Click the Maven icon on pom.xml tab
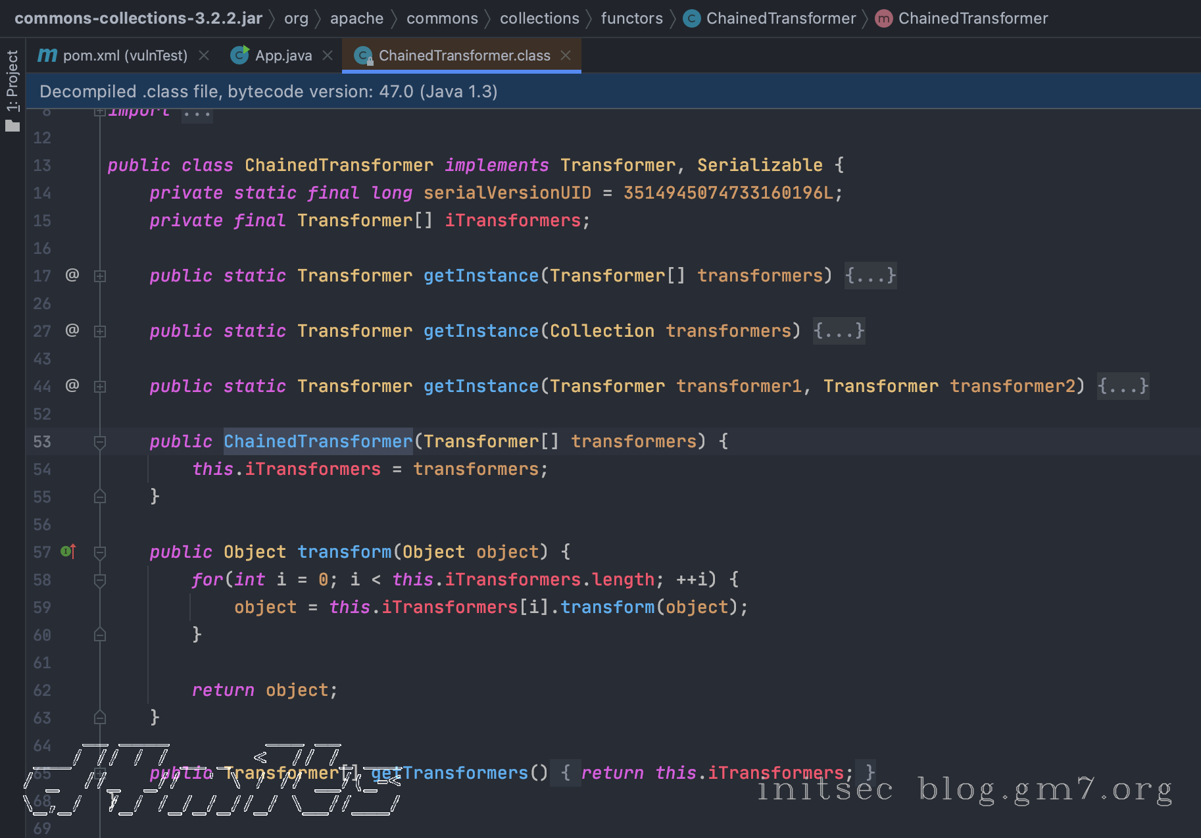This screenshot has width=1201, height=838. point(47,55)
